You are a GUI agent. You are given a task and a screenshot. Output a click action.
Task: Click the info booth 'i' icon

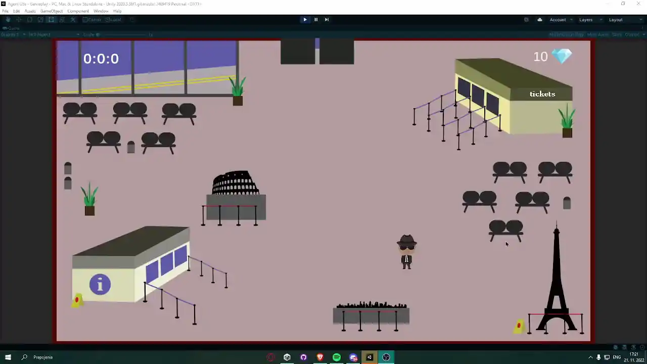(100, 285)
